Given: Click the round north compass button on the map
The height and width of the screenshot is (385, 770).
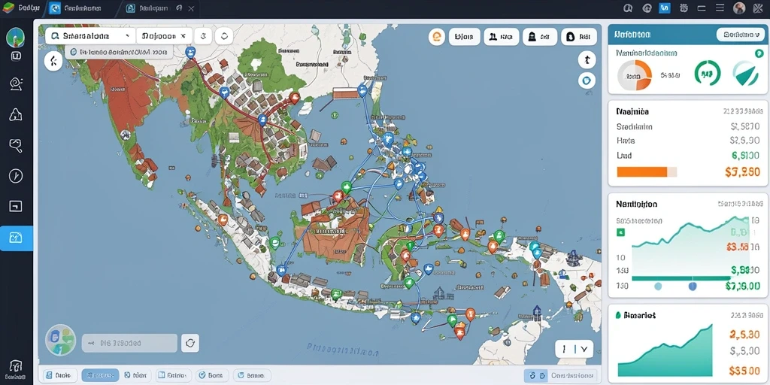Looking at the screenshot, I should click(x=587, y=60).
